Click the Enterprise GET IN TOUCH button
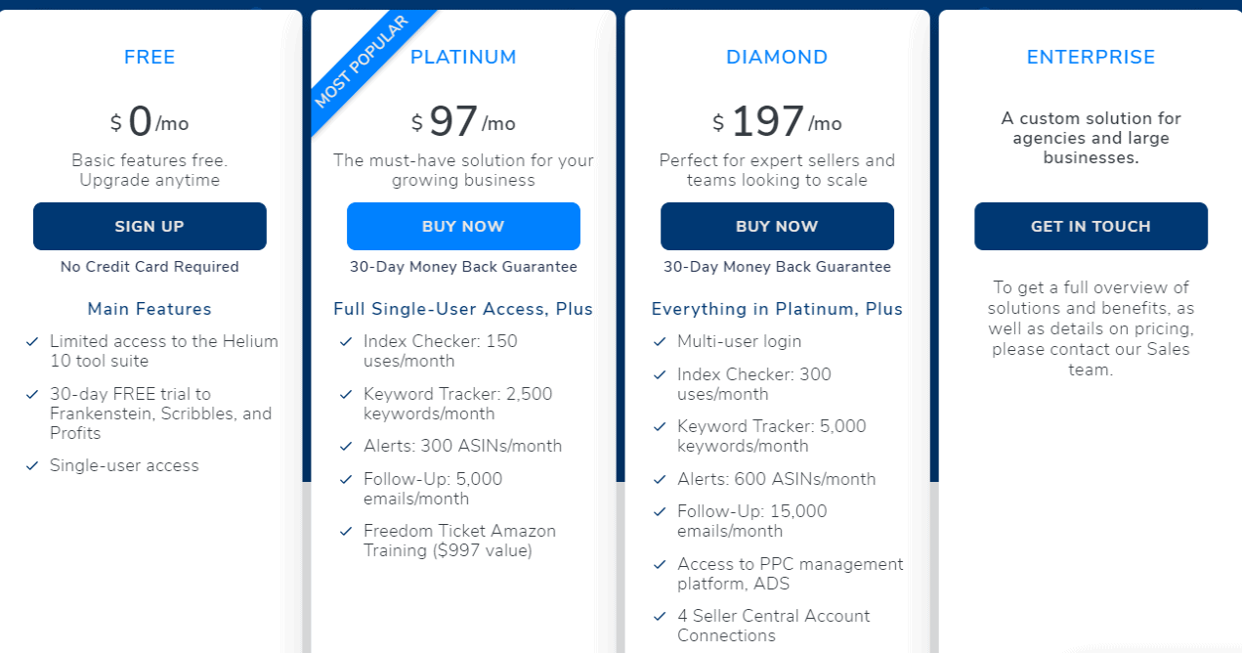This screenshot has width=1242, height=653. point(1091,226)
